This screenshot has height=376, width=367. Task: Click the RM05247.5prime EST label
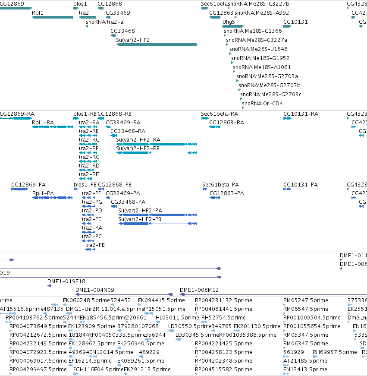[x=306, y=301]
